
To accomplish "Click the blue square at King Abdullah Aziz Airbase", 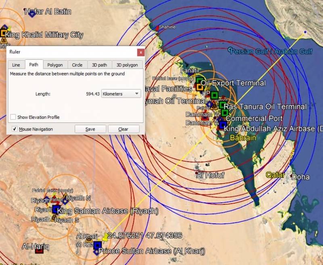I will (223, 125).
